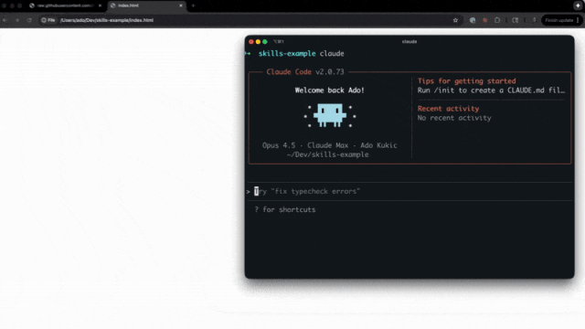Click the File site info chip
585x329 pixels.
point(48,20)
